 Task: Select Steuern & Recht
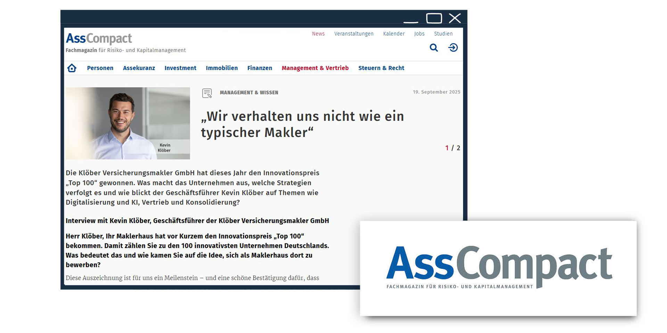tap(381, 68)
